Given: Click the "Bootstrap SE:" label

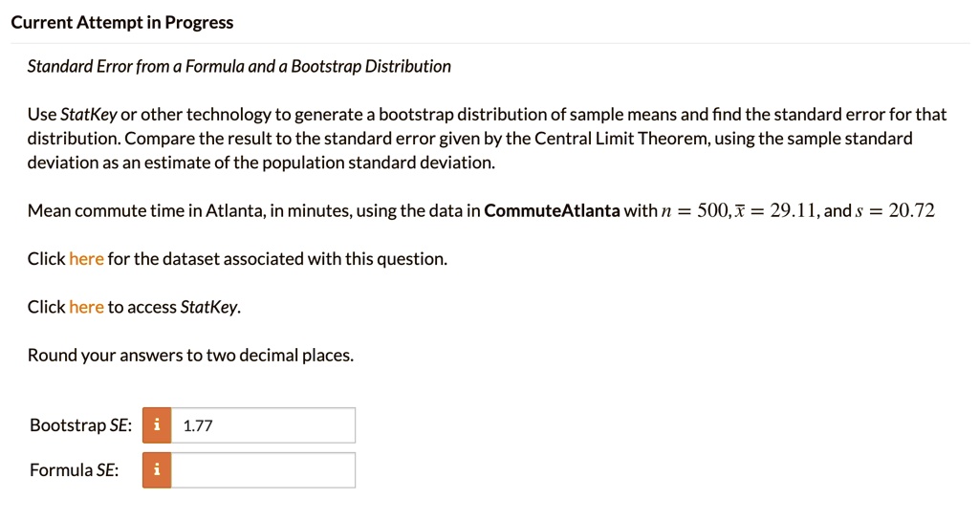Looking at the screenshot, I should click(x=80, y=425).
